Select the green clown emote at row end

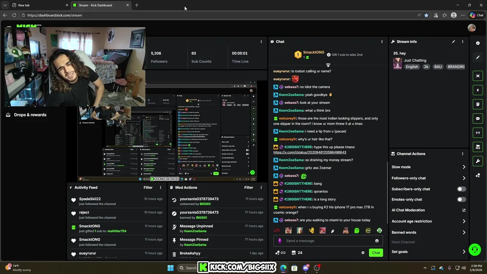[x=379, y=231]
